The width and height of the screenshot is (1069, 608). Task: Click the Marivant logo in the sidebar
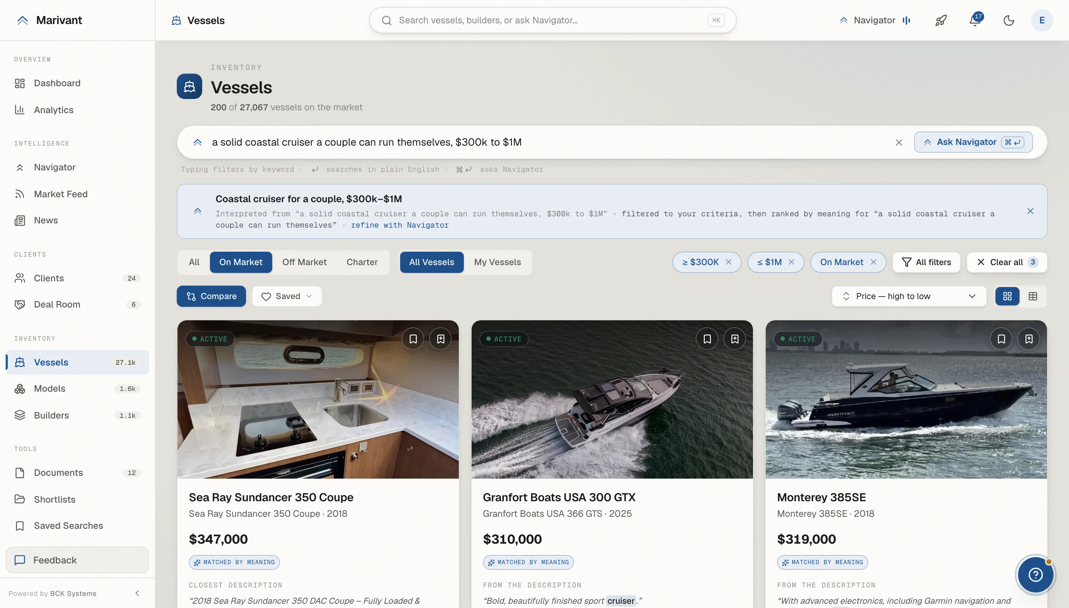[49, 20]
